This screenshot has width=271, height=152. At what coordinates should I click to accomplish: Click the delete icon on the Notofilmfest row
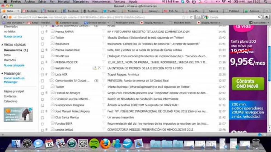coord(99,68)
